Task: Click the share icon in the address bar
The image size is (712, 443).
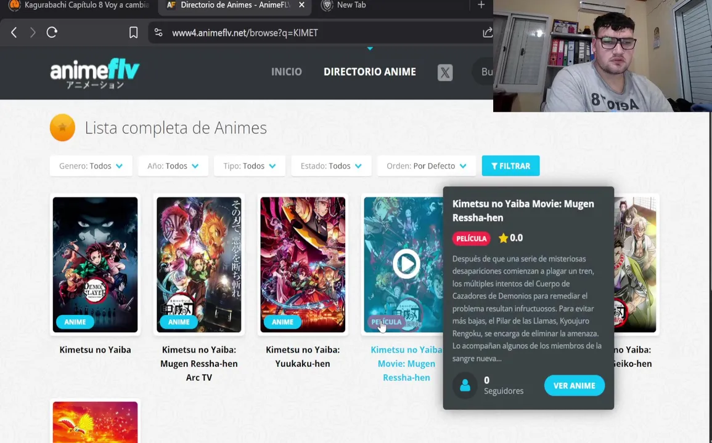Action: coord(487,33)
